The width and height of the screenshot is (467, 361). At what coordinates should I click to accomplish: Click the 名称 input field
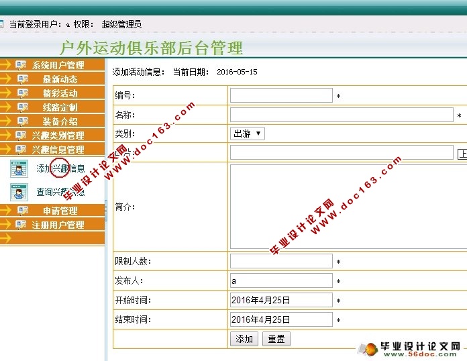click(342, 115)
